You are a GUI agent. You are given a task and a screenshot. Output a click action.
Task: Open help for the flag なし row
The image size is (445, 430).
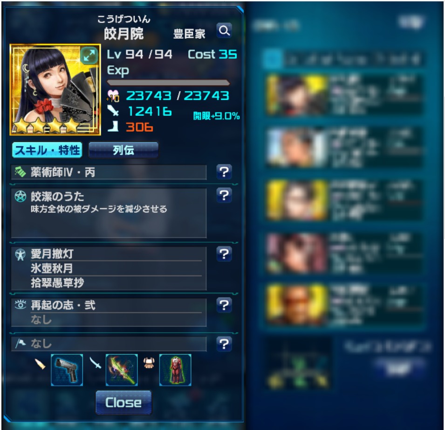click(224, 344)
